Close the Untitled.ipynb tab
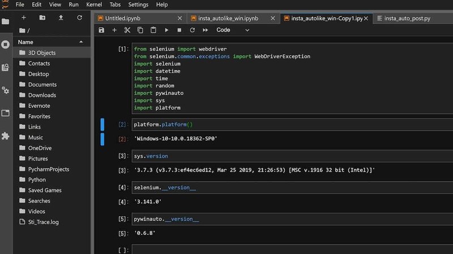This screenshot has height=254, width=453. pyautogui.click(x=180, y=18)
